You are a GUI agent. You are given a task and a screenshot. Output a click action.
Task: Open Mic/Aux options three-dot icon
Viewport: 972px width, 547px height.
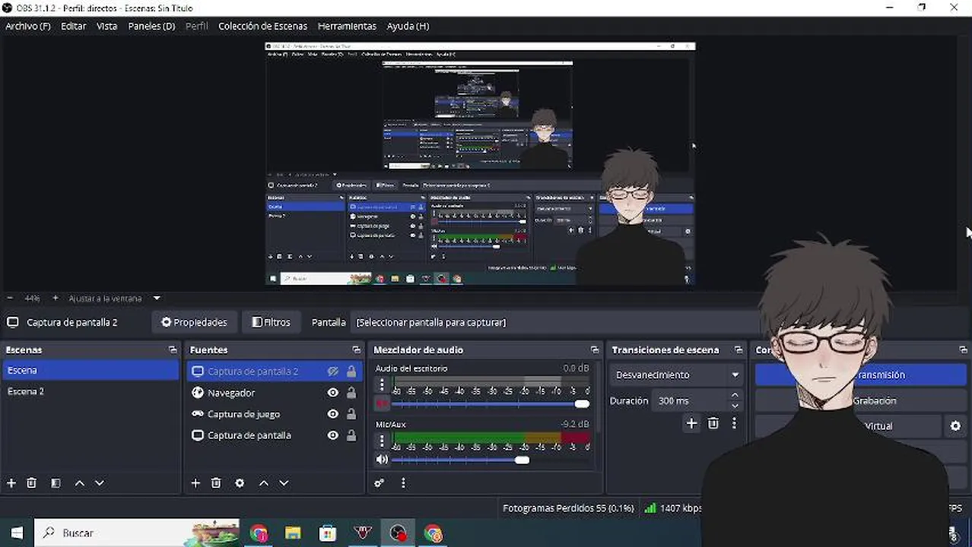point(382,441)
